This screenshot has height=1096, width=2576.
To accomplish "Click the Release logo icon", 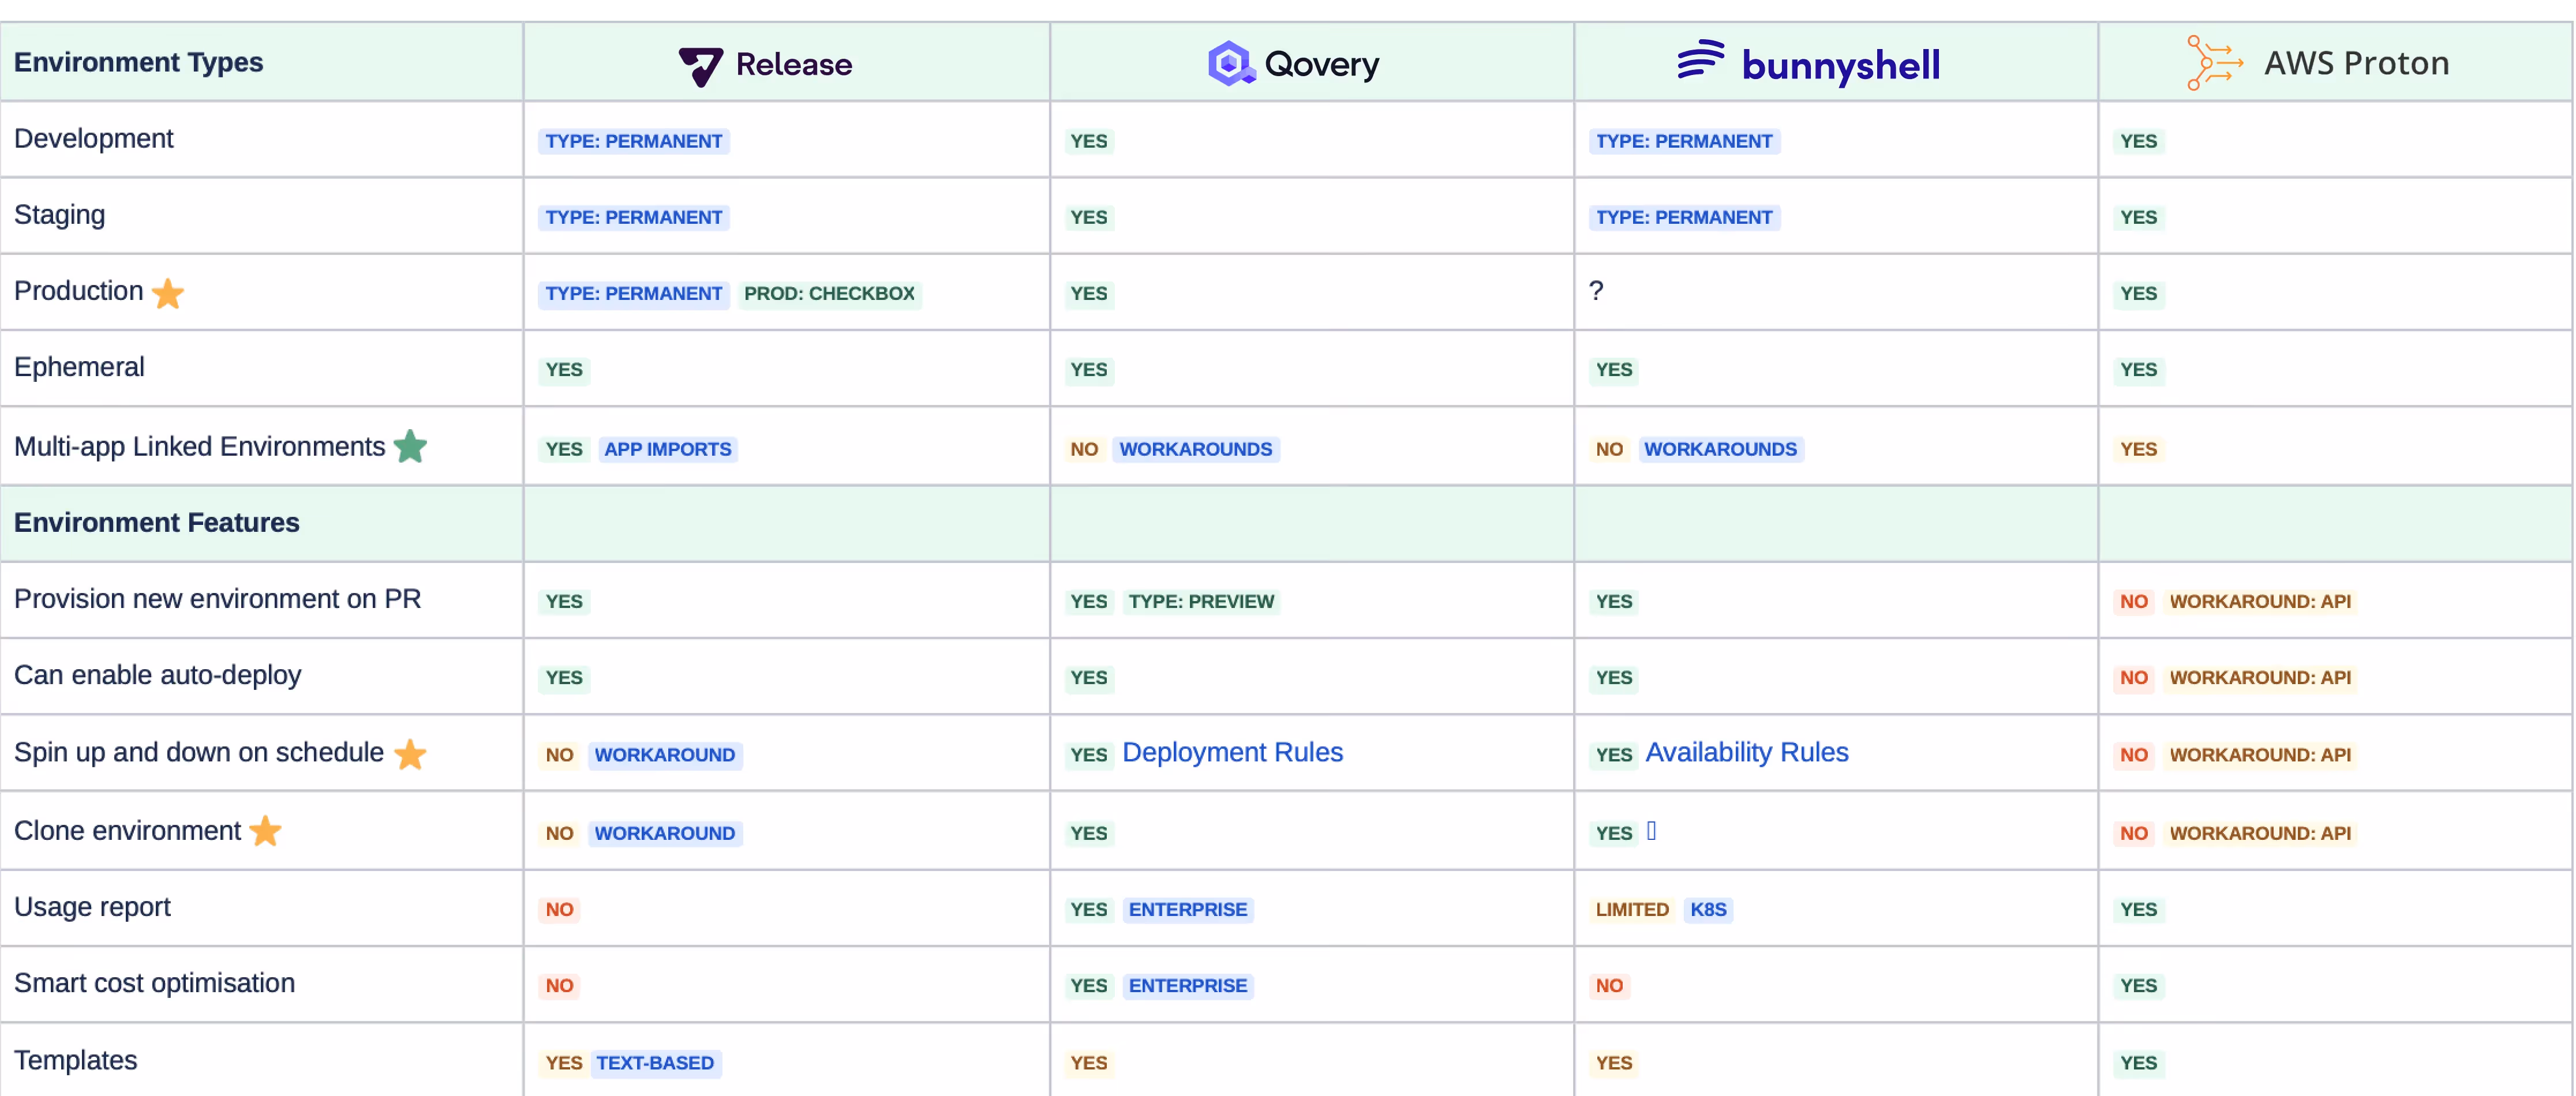I will 700,66.
